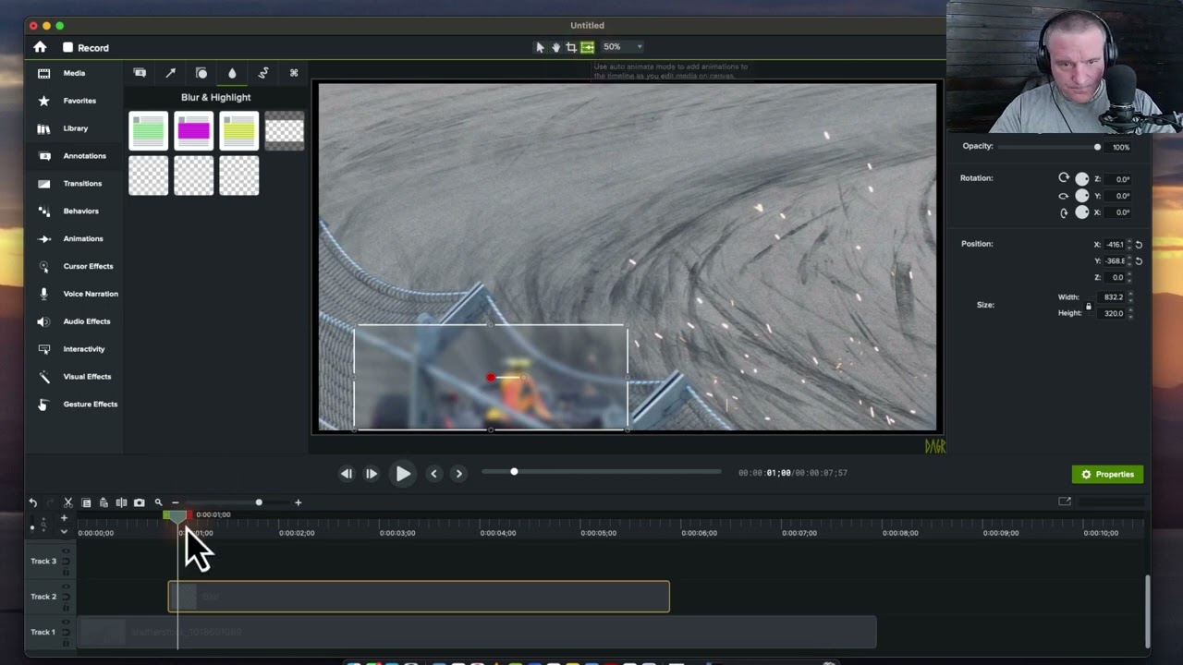Image resolution: width=1183 pixels, height=665 pixels.
Task: Adjust the Opacity slider handle
Action: (x=1097, y=147)
